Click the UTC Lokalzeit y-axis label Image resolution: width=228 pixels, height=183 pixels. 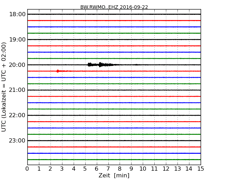[4, 87]
